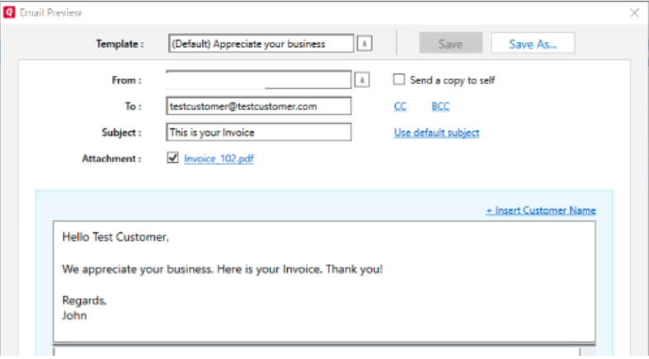This screenshot has width=649, height=359.
Task: Click Use default subject link
Action: (x=437, y=133)
